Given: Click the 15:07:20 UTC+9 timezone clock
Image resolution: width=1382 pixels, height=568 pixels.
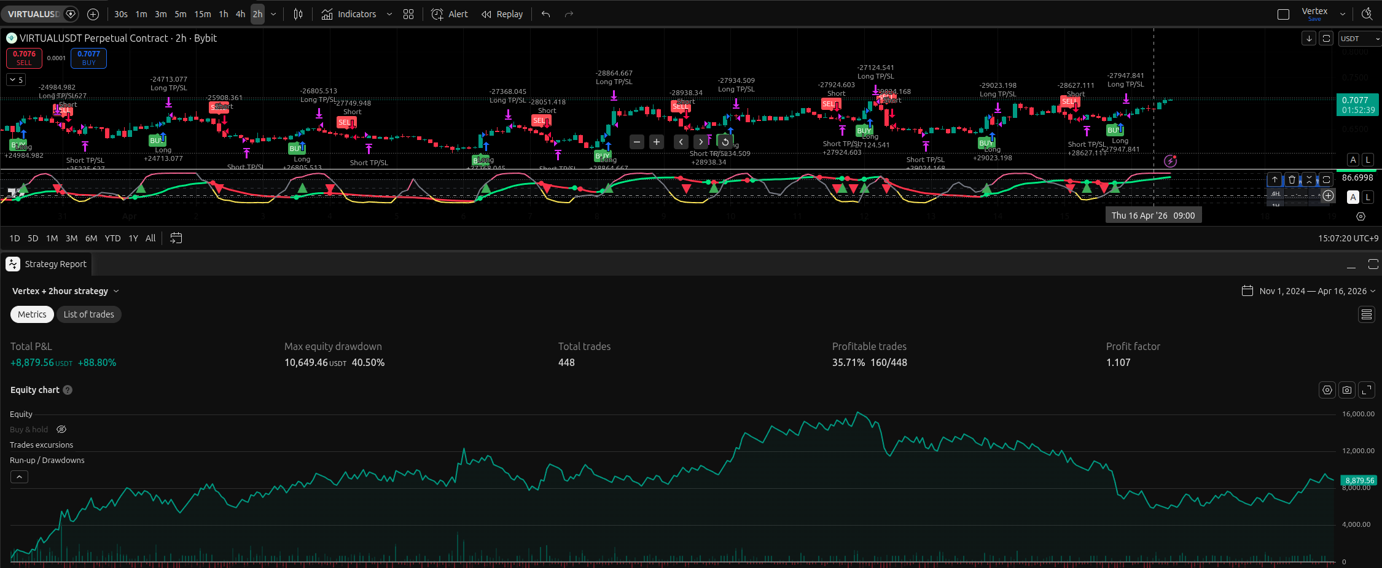Looking at the screenshot, I should 1348,238.
